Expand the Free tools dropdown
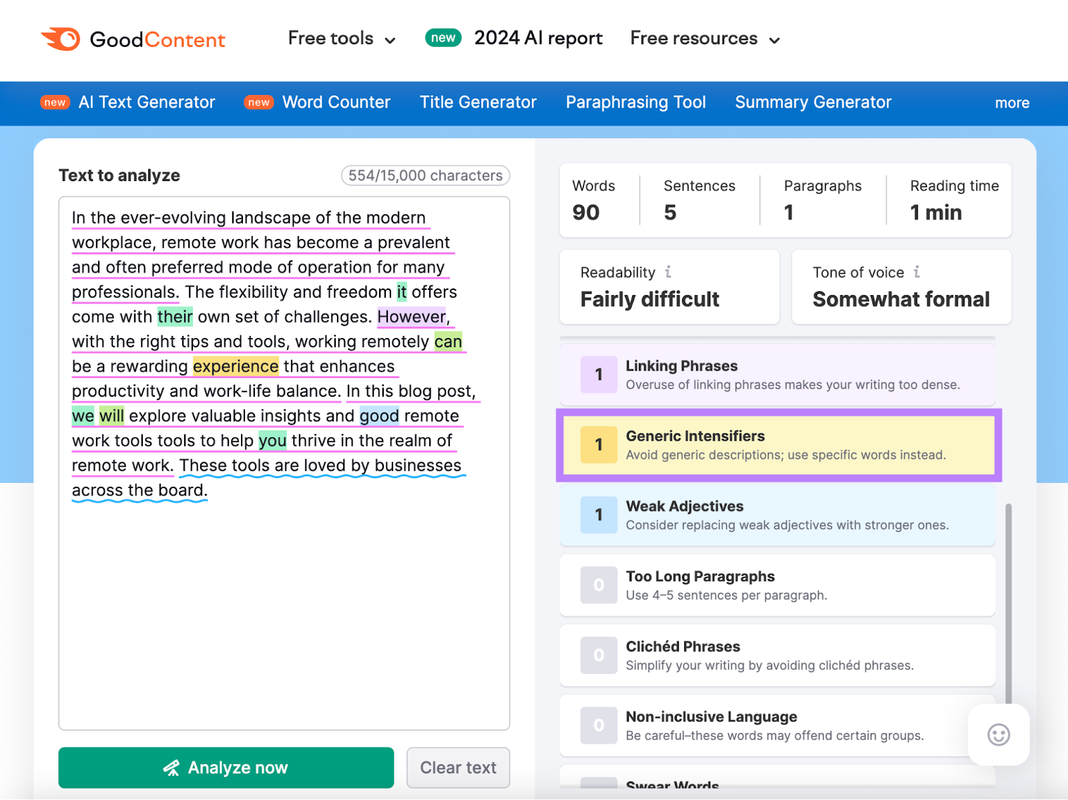The width and height of the screenshot is (1068, 800). click(x=341, y=39)
